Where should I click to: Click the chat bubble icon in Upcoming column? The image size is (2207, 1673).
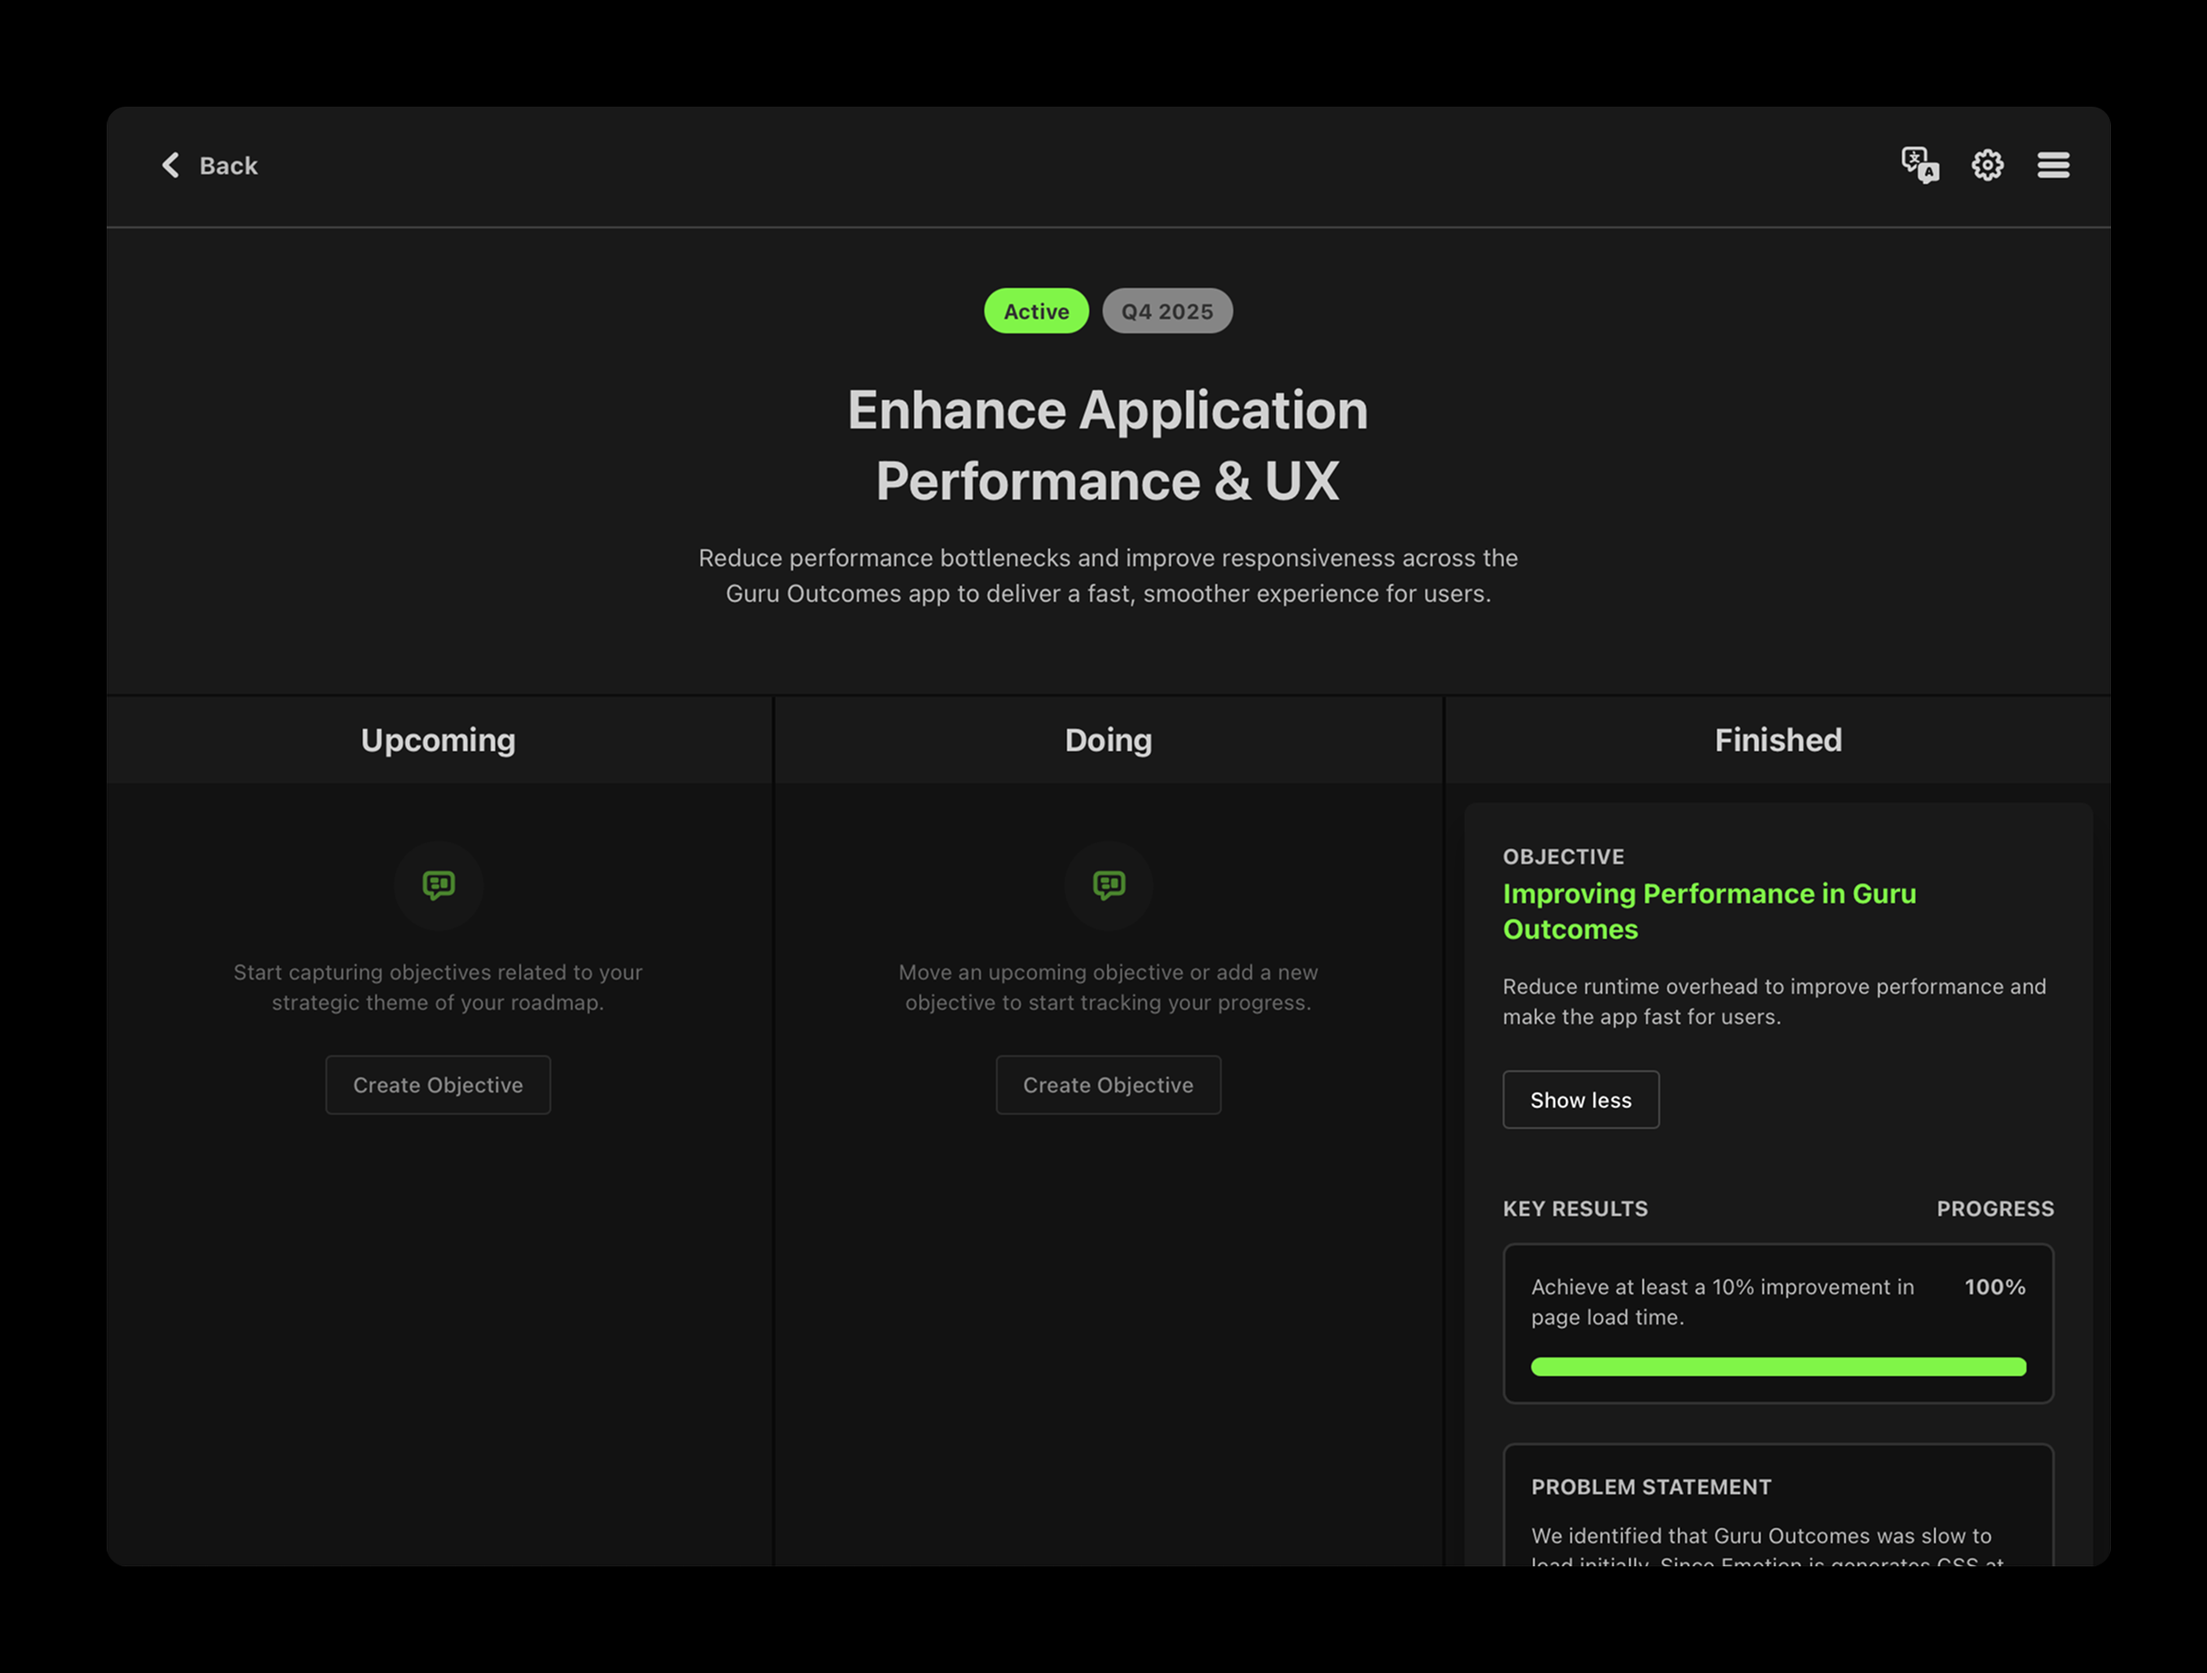[438, 885]
